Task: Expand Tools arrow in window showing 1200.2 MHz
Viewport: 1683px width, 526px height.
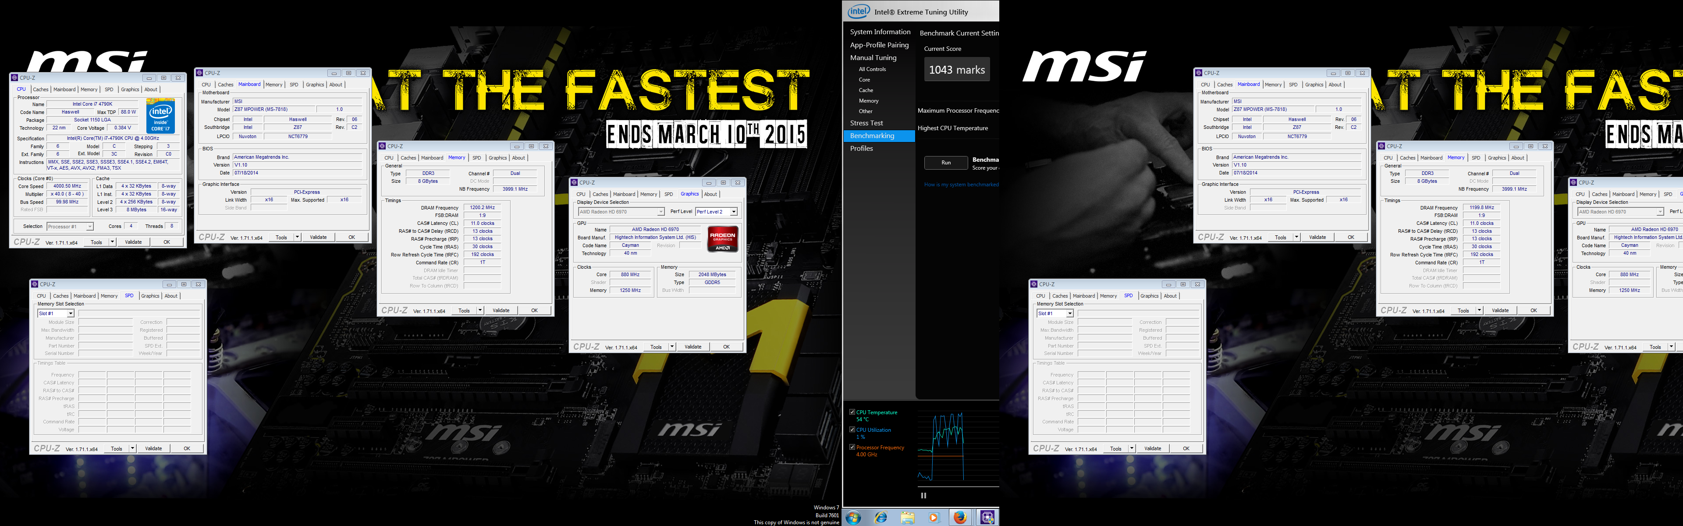Action: 480,310
